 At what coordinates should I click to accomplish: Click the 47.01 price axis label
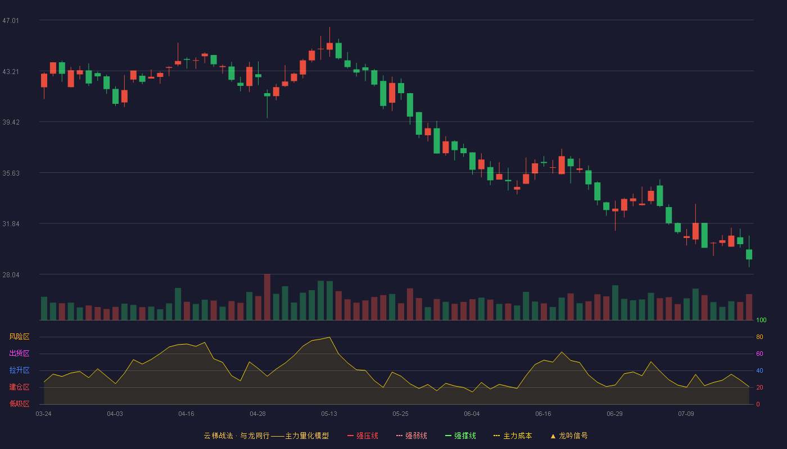point(11,20)
